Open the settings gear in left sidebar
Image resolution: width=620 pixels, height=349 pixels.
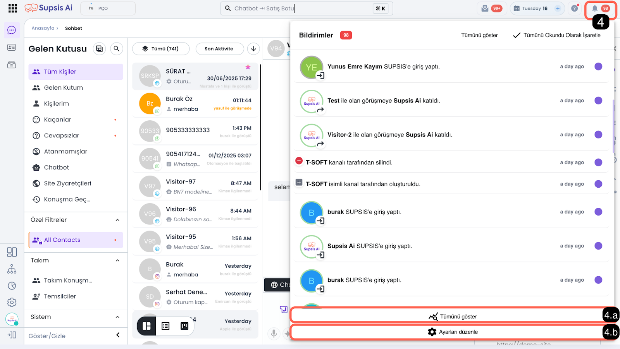coord(12,302)
